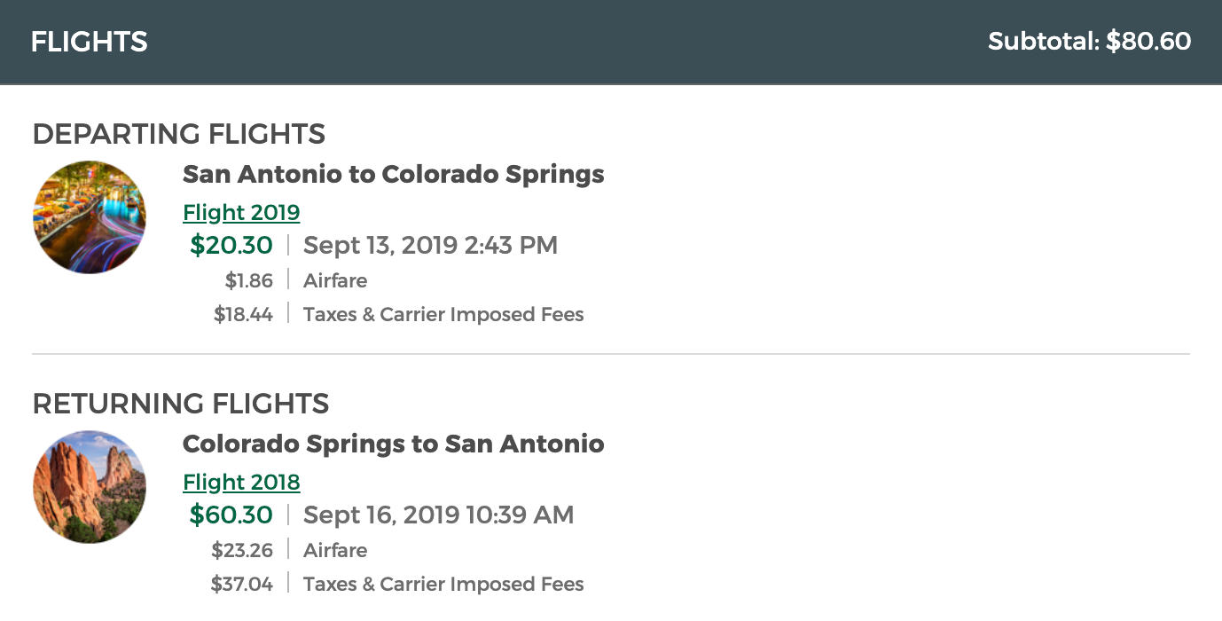
Task: Select the FLIGHTS header title
Action: point(90,42)
